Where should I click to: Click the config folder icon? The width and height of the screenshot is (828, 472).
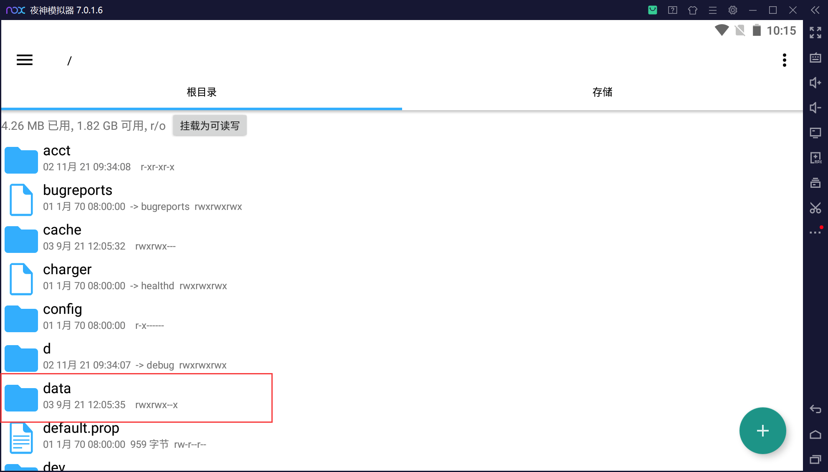[21, 318]
